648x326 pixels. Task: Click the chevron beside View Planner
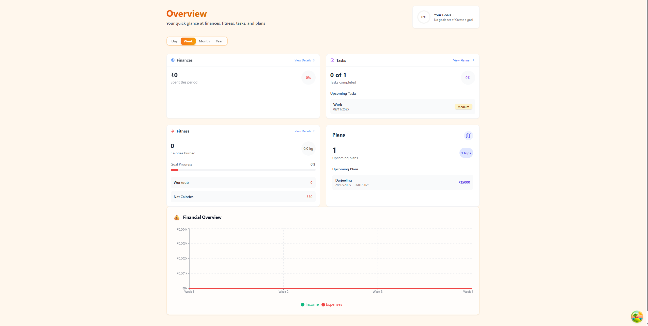point(473,60)
